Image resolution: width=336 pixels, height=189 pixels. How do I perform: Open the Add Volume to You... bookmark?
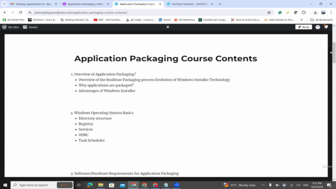point(279,20)
